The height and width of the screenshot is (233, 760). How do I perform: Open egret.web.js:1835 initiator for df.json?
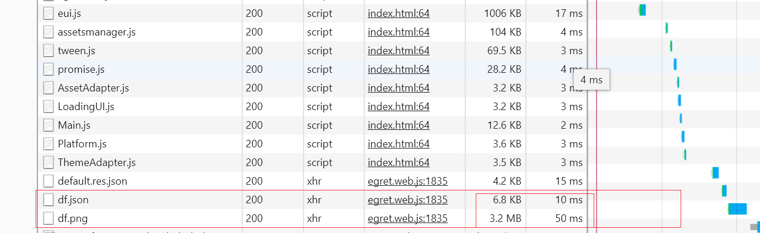tap(407, 200)
